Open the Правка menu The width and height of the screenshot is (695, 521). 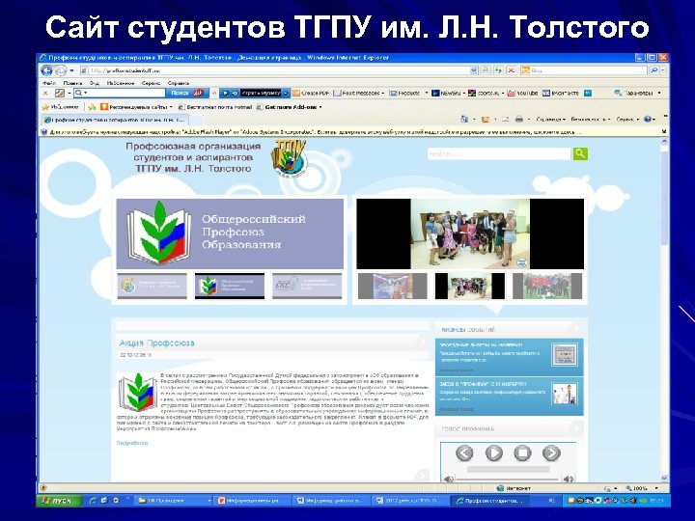[x=72, y=83]
